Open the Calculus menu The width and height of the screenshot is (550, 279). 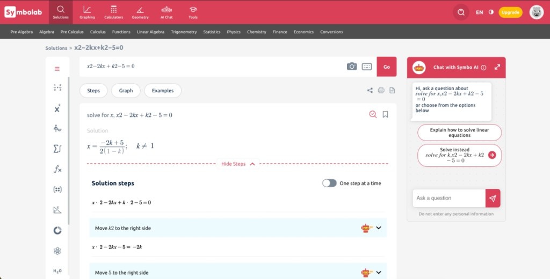pyautogui.click(x=98, y=32)
